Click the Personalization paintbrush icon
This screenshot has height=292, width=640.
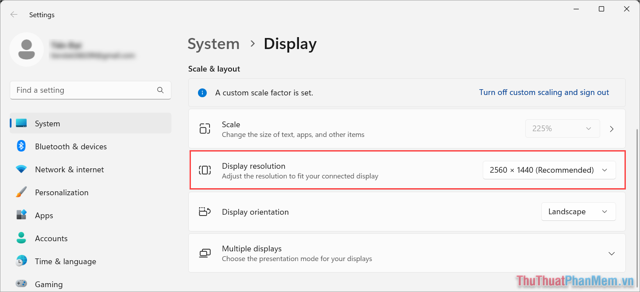click(21, 192)
